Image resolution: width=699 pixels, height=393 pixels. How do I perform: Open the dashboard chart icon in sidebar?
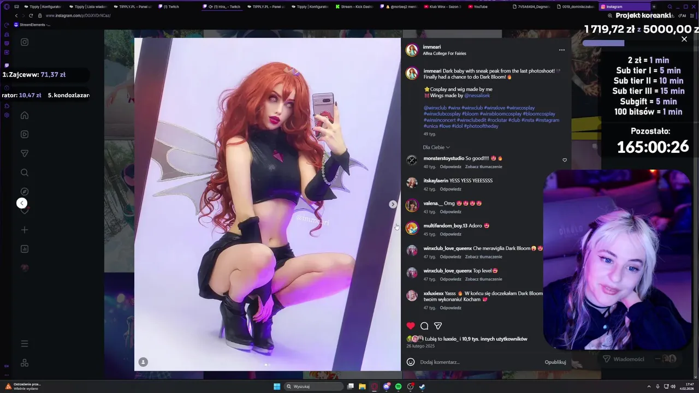coord(25,249)
